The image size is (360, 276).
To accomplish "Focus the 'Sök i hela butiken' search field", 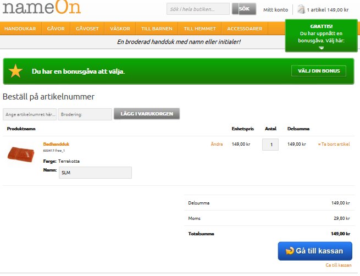I will click(198, 9).
